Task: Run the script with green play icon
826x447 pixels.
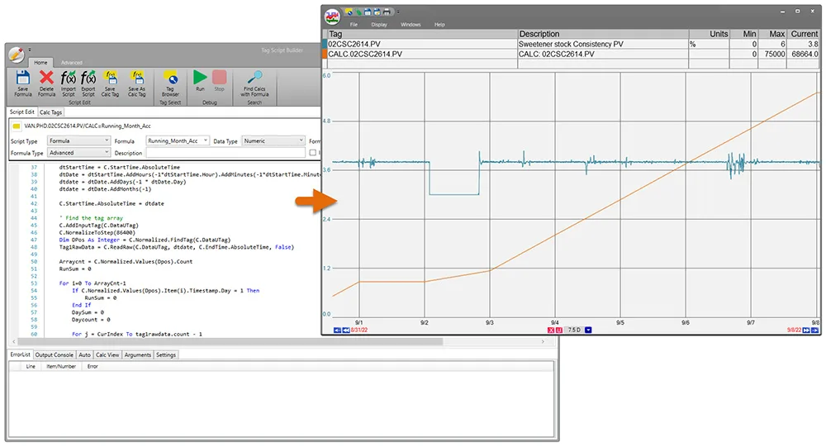Action: point(200,80)
